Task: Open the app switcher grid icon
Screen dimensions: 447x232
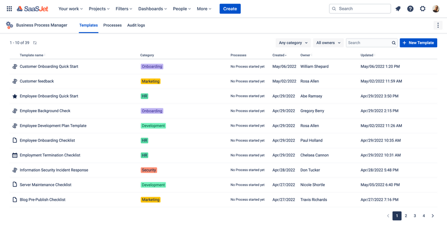Action: point(9,9)
